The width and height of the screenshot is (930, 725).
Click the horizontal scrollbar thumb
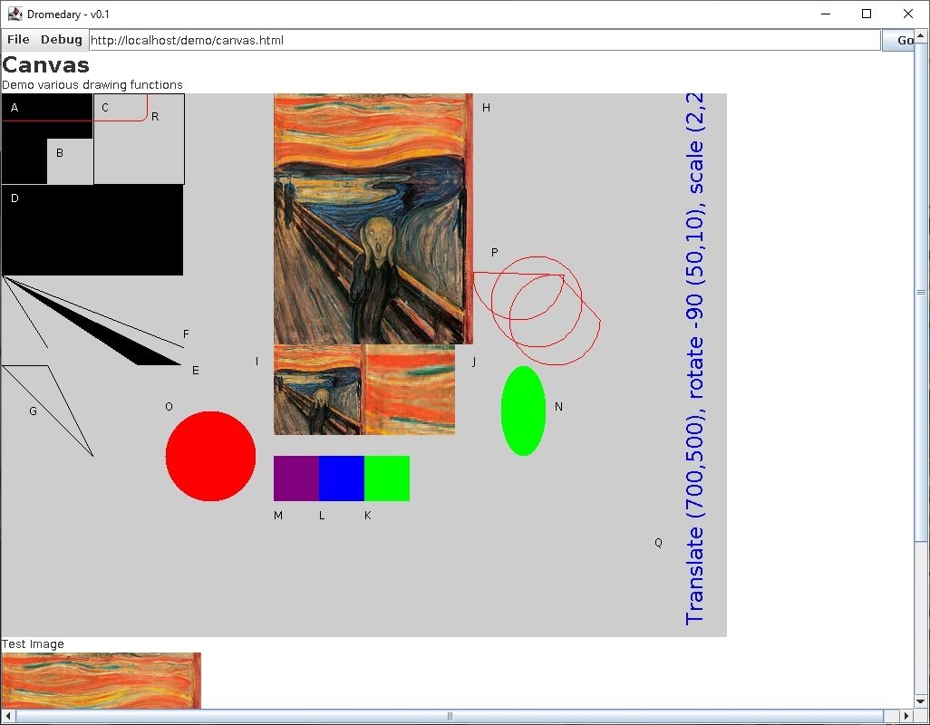(x=450, y=716)
